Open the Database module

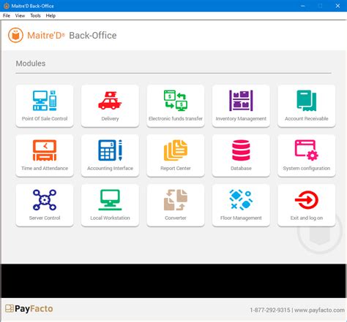(x=241, y=156)
